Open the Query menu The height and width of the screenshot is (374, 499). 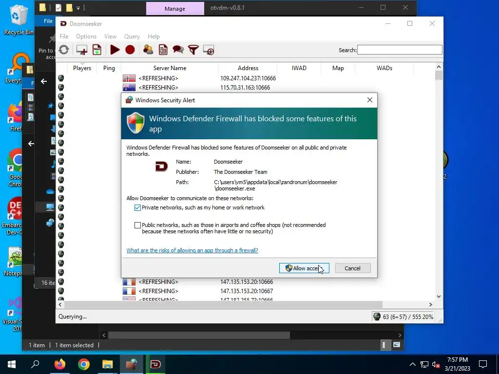tap(132, 37)
